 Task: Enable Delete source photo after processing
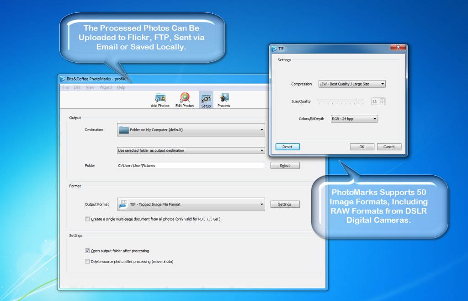(x=87, y=261)
